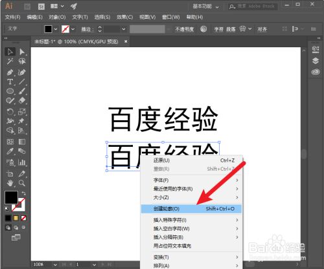Screen dimensions: 324x269
Task: Select the Scale tool
Action: [x=22, y=112]
